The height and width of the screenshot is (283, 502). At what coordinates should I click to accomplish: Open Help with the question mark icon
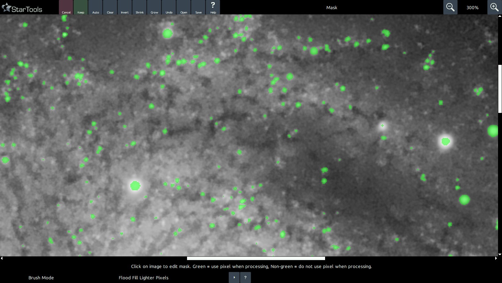coord(213,7)
